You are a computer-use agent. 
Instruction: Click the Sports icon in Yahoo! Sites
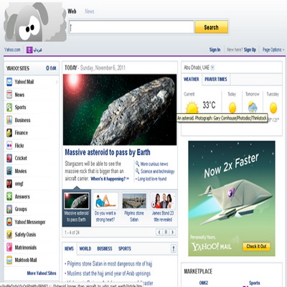[x=9, y=108]
